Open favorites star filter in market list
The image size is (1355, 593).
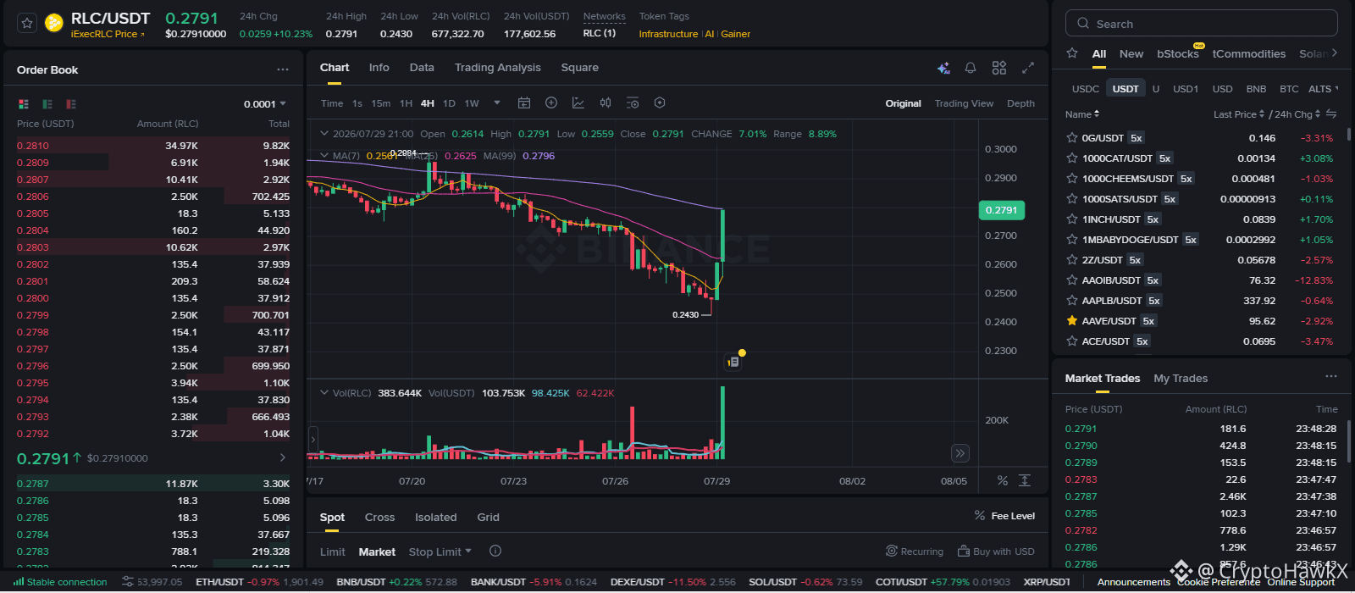(x=1072, y=53)
